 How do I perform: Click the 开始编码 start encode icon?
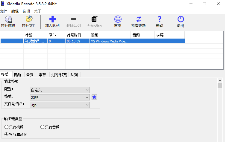point(94,19)
